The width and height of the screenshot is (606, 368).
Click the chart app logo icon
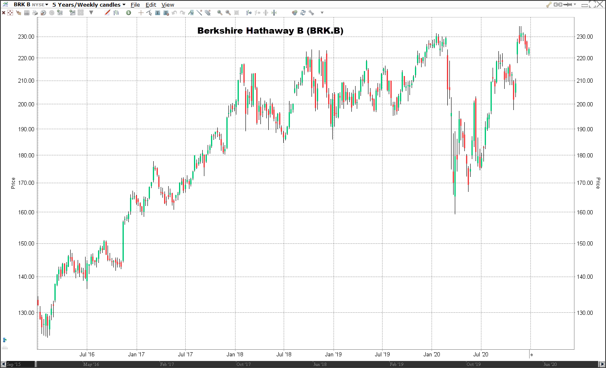5,5
